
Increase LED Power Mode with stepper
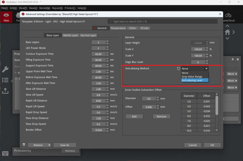pos(107,47)
